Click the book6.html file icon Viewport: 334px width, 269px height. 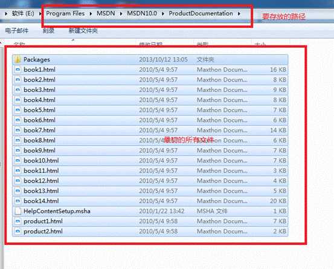pyautogui.click(x=18, y=120)
